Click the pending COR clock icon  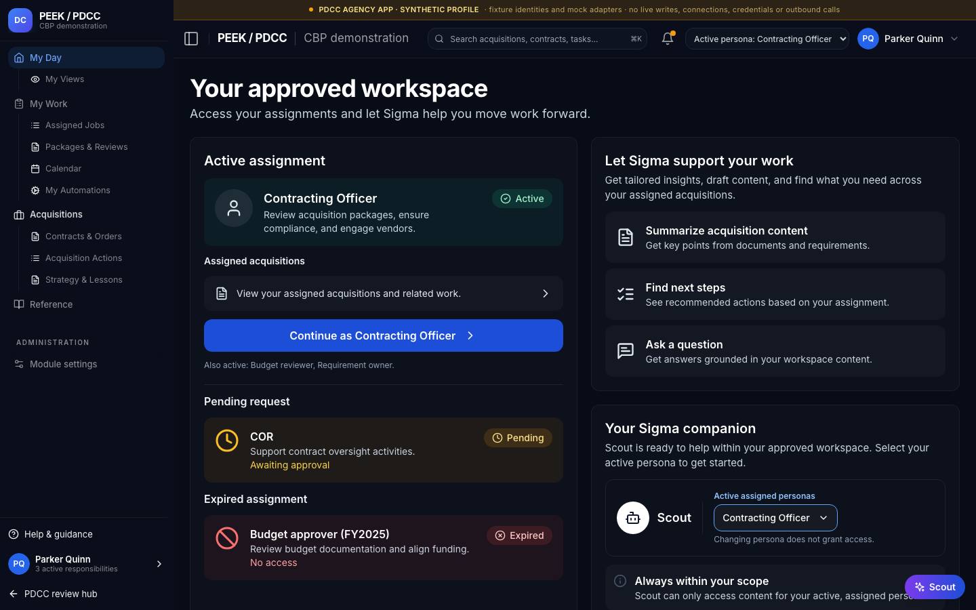227,441
